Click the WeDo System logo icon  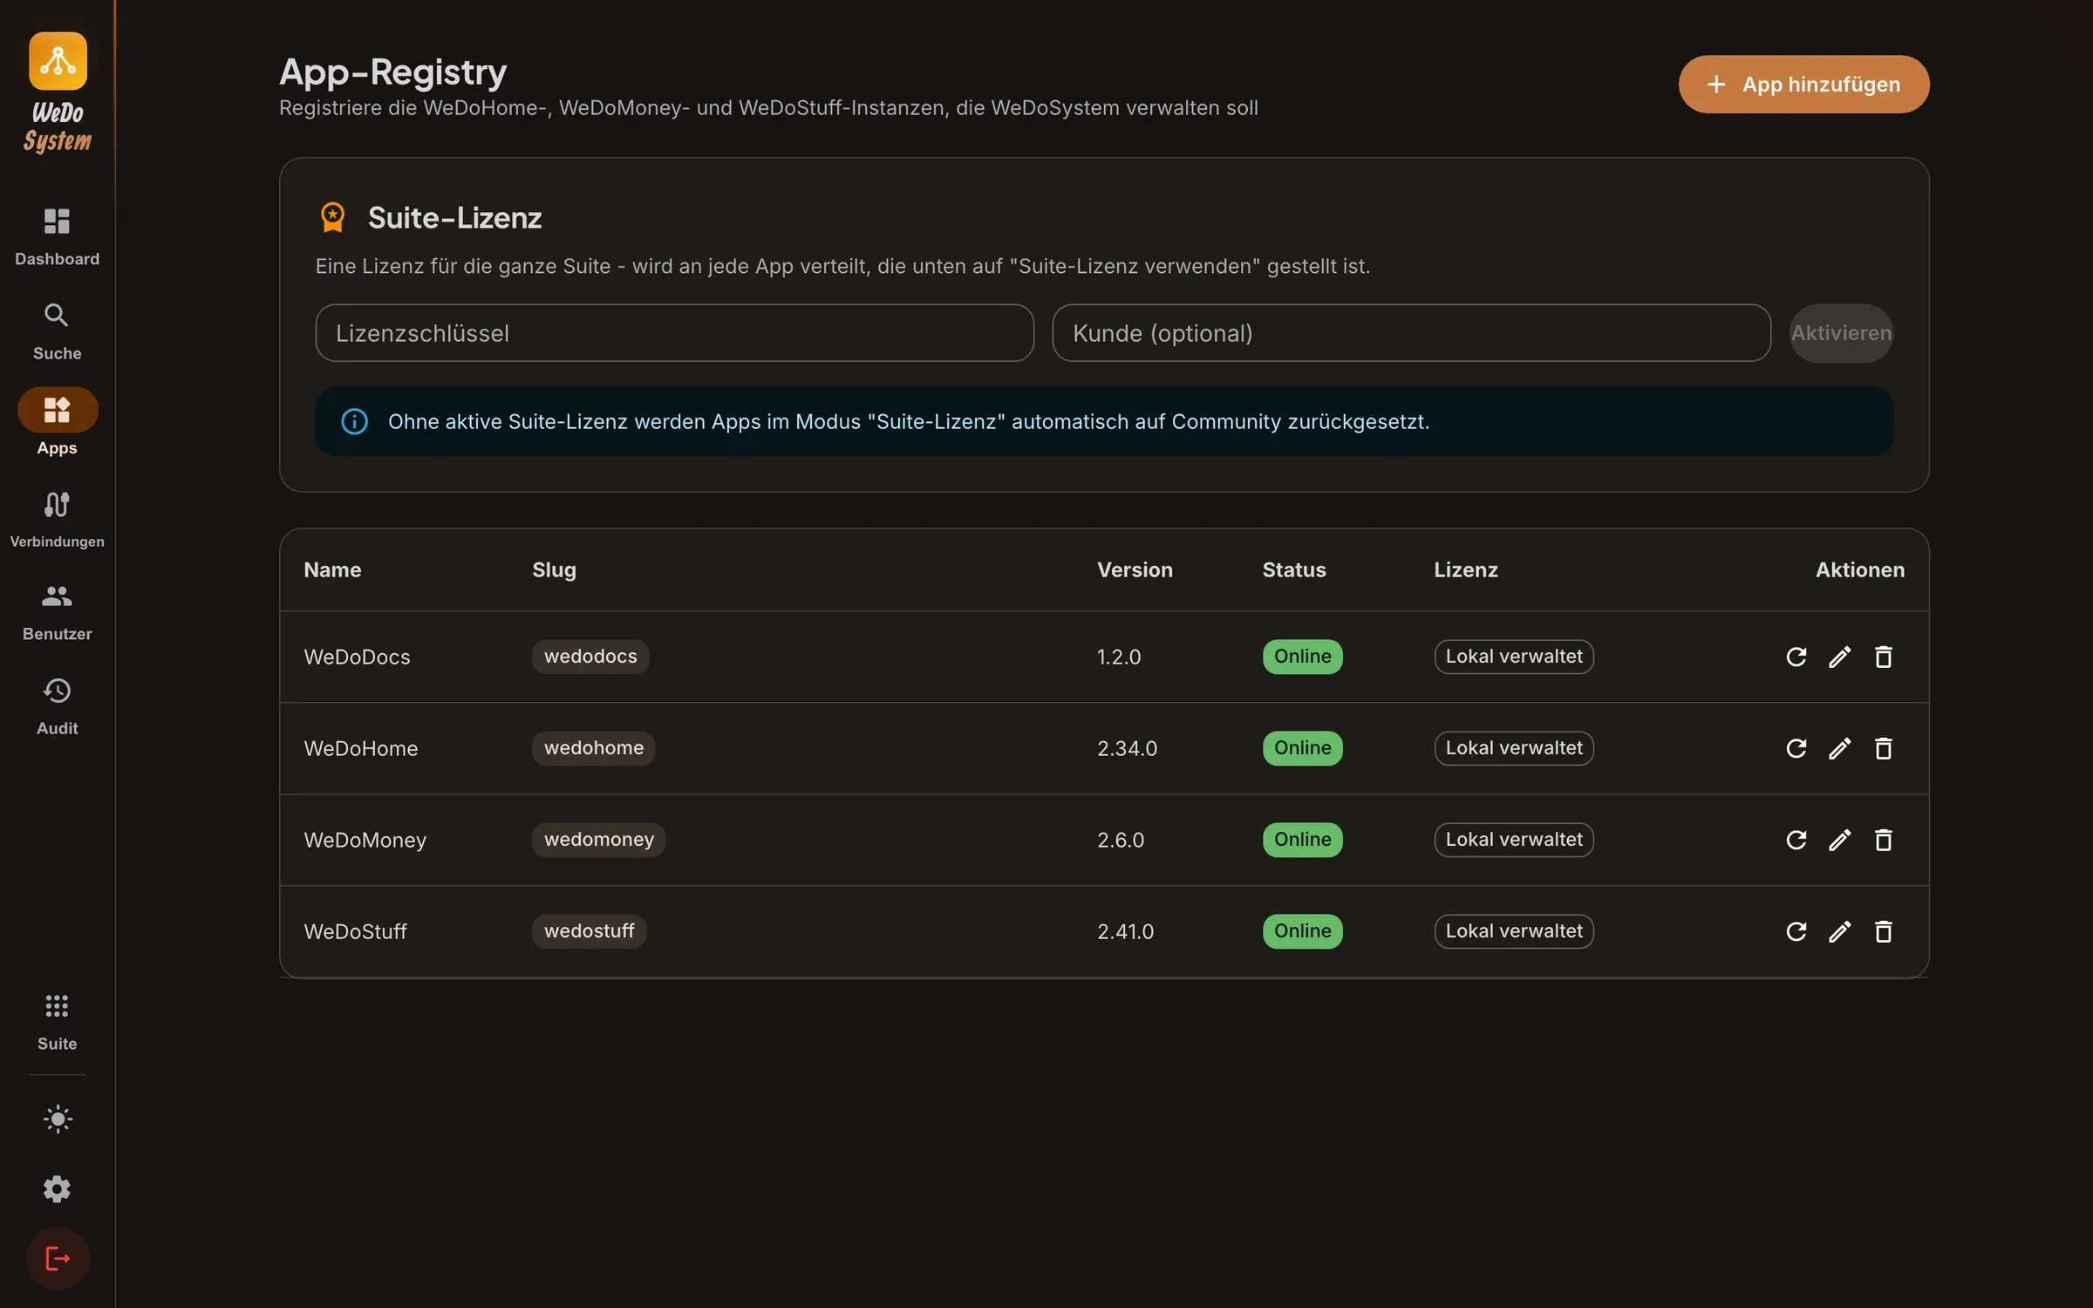(58, 61)
